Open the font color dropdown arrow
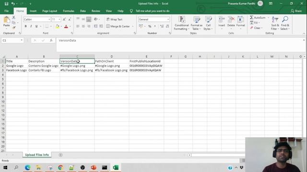Viewport: 307px width, 172px height. click(x=70, y=26)
